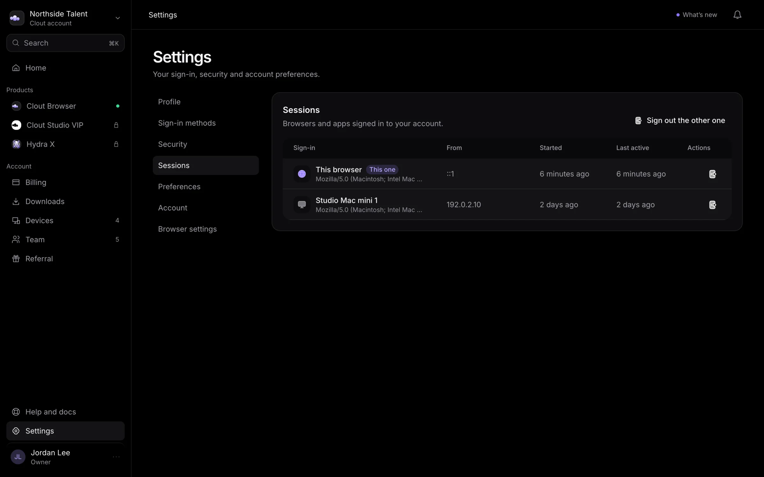The width and height of the screenshot is (764, 477).
Task: Click the Team count badge 5
Action: click(x=117, y=239)
